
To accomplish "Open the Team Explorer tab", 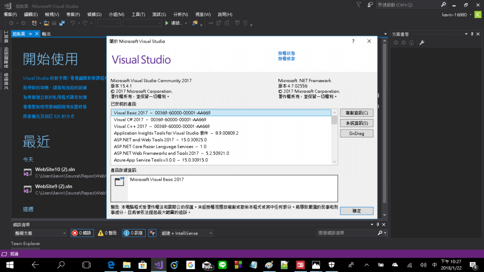I will pos(26,244).
